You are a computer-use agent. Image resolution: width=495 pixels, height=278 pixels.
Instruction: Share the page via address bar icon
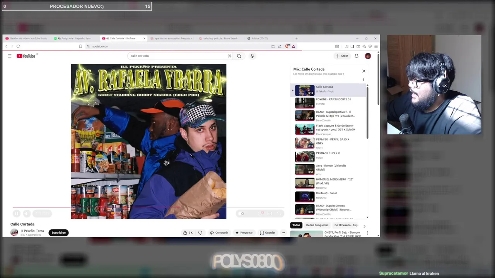point(280,46)
